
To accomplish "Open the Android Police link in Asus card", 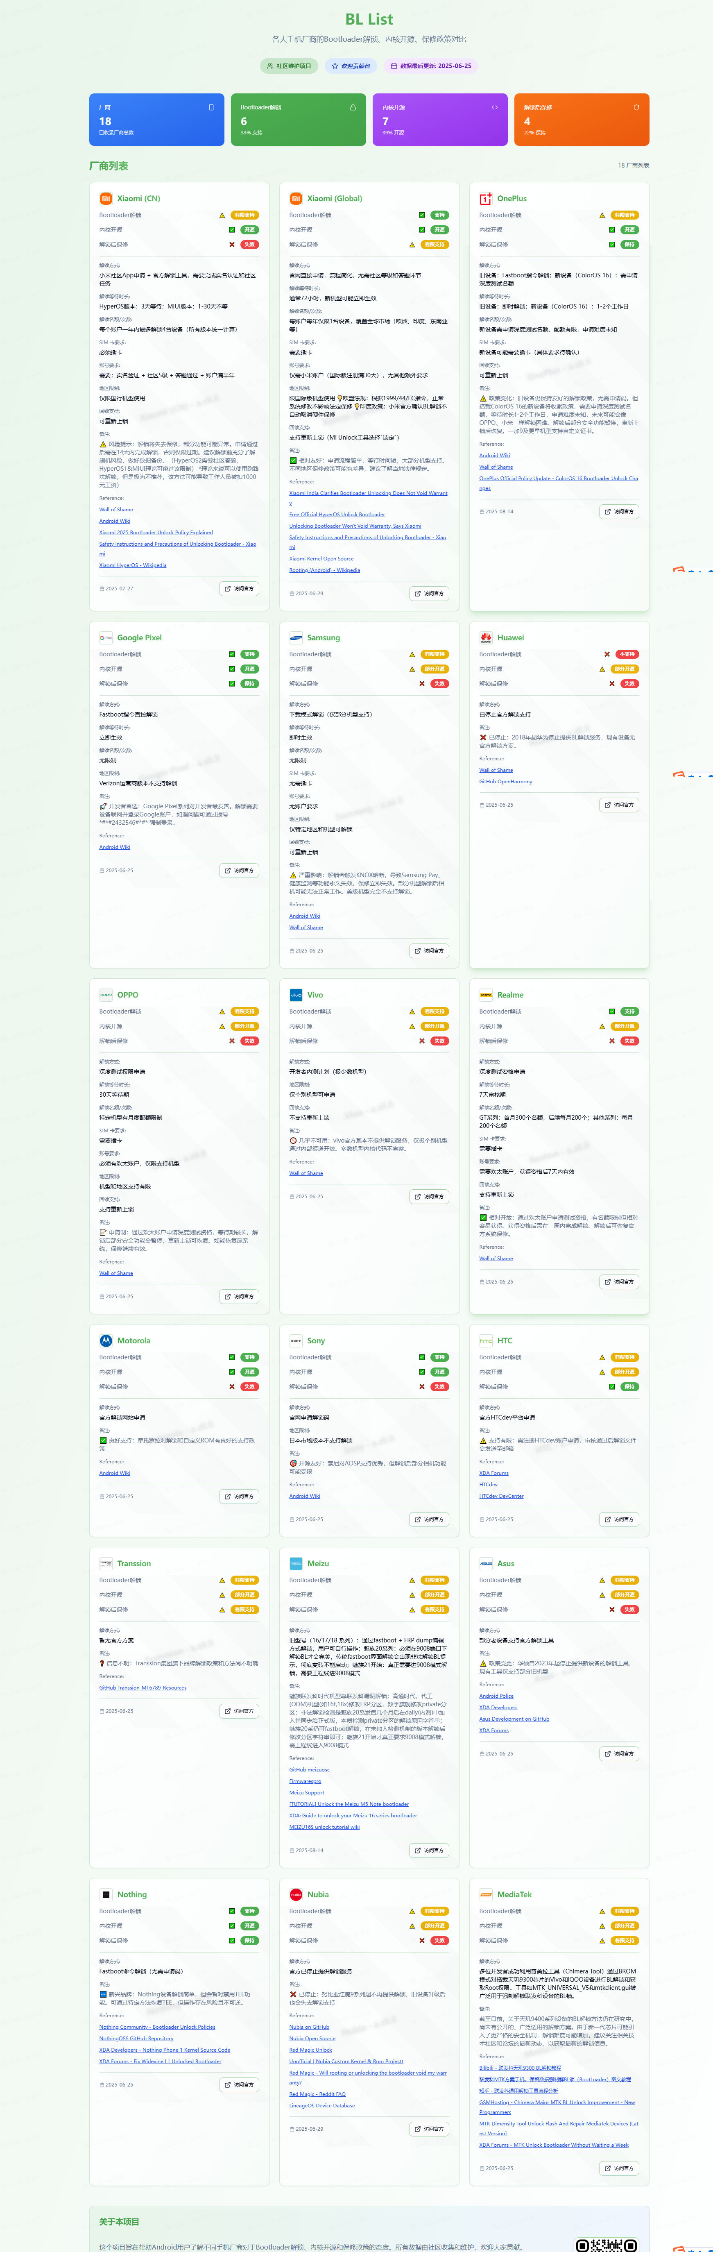I will (x=496, y=1696).
